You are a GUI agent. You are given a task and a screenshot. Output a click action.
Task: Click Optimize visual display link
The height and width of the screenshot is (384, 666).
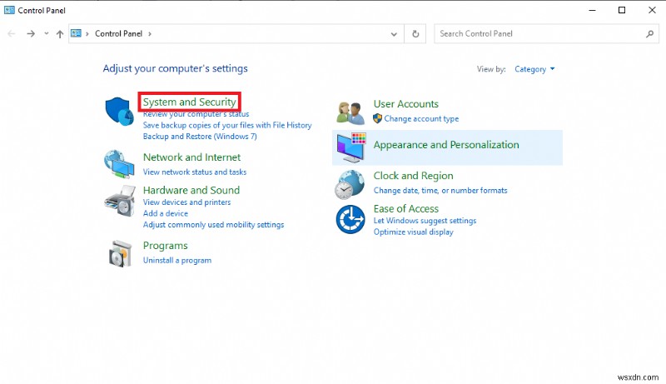(x=413, y=232)
